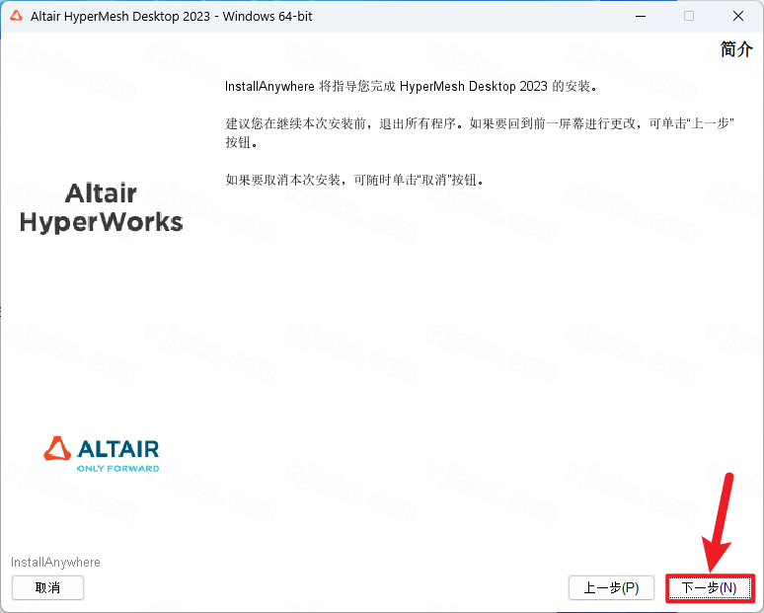Click the 下一步(N) next button
Viewport: 764px width, 613px height.
[709, 587]
